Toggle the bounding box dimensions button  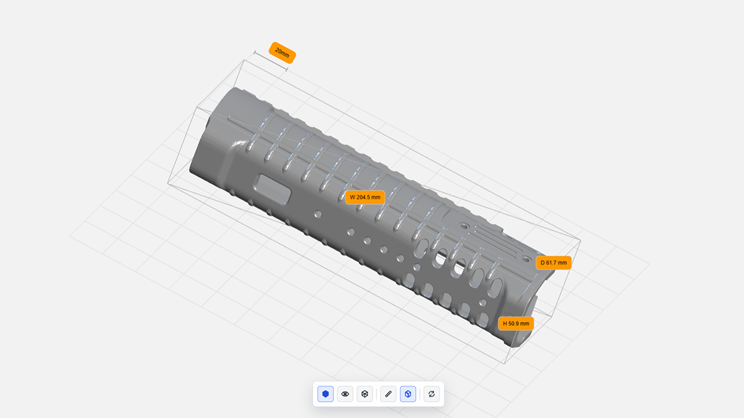[408, 394]
